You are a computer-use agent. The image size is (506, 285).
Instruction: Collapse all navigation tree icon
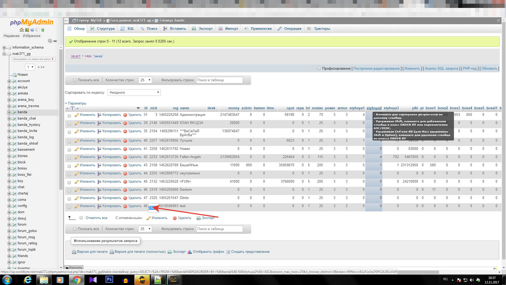(x=50, y=41)
